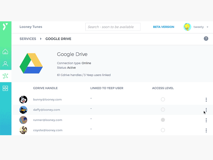Click Status: Active text
Screen dimensions: 213x160
(x=66, y=68)
